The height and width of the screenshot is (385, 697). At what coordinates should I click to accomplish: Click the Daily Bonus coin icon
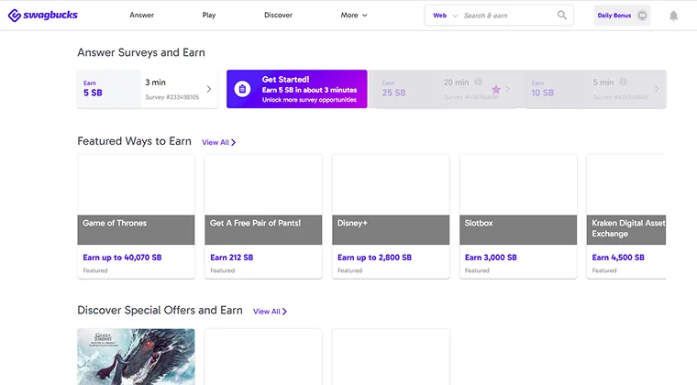642,16
